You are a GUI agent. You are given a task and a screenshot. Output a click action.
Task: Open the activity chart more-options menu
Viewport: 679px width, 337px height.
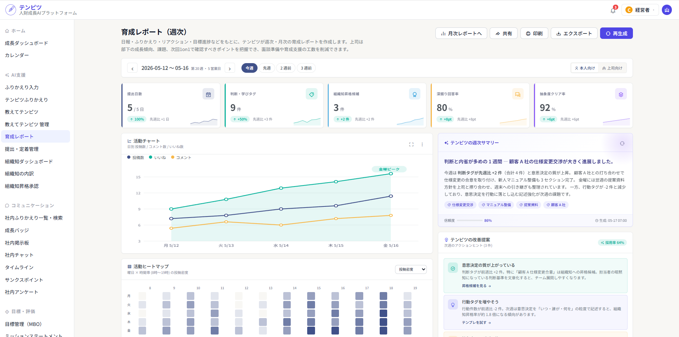click(x=422, y=144)
